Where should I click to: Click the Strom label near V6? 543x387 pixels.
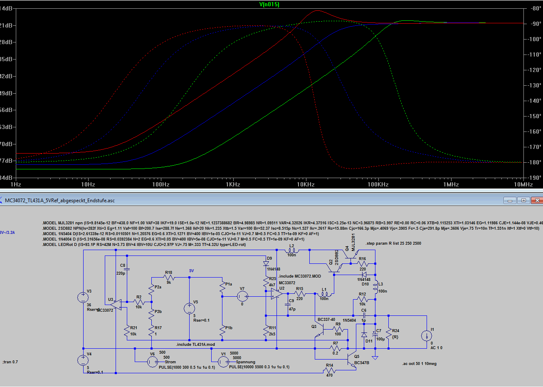pyautogui.click(x=170, y=362)
